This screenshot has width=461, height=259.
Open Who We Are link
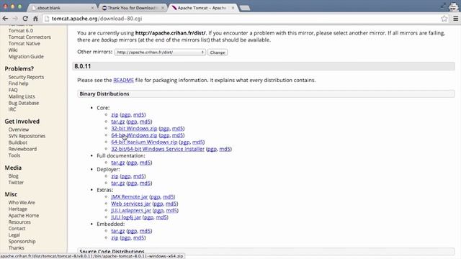click(x=22, y=203)
